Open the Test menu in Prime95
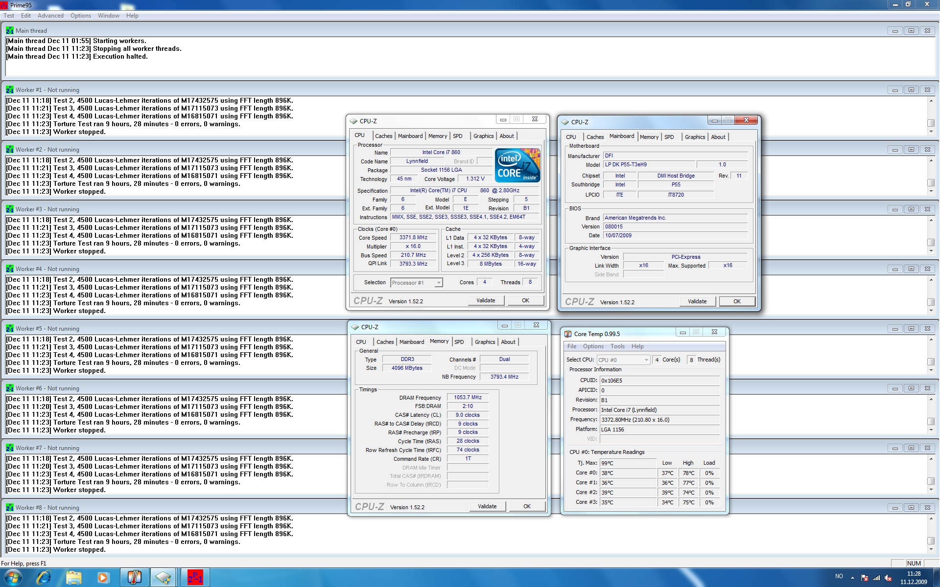Image resolution: width=940 pixels, height=587 pixels. coord(9,16)
